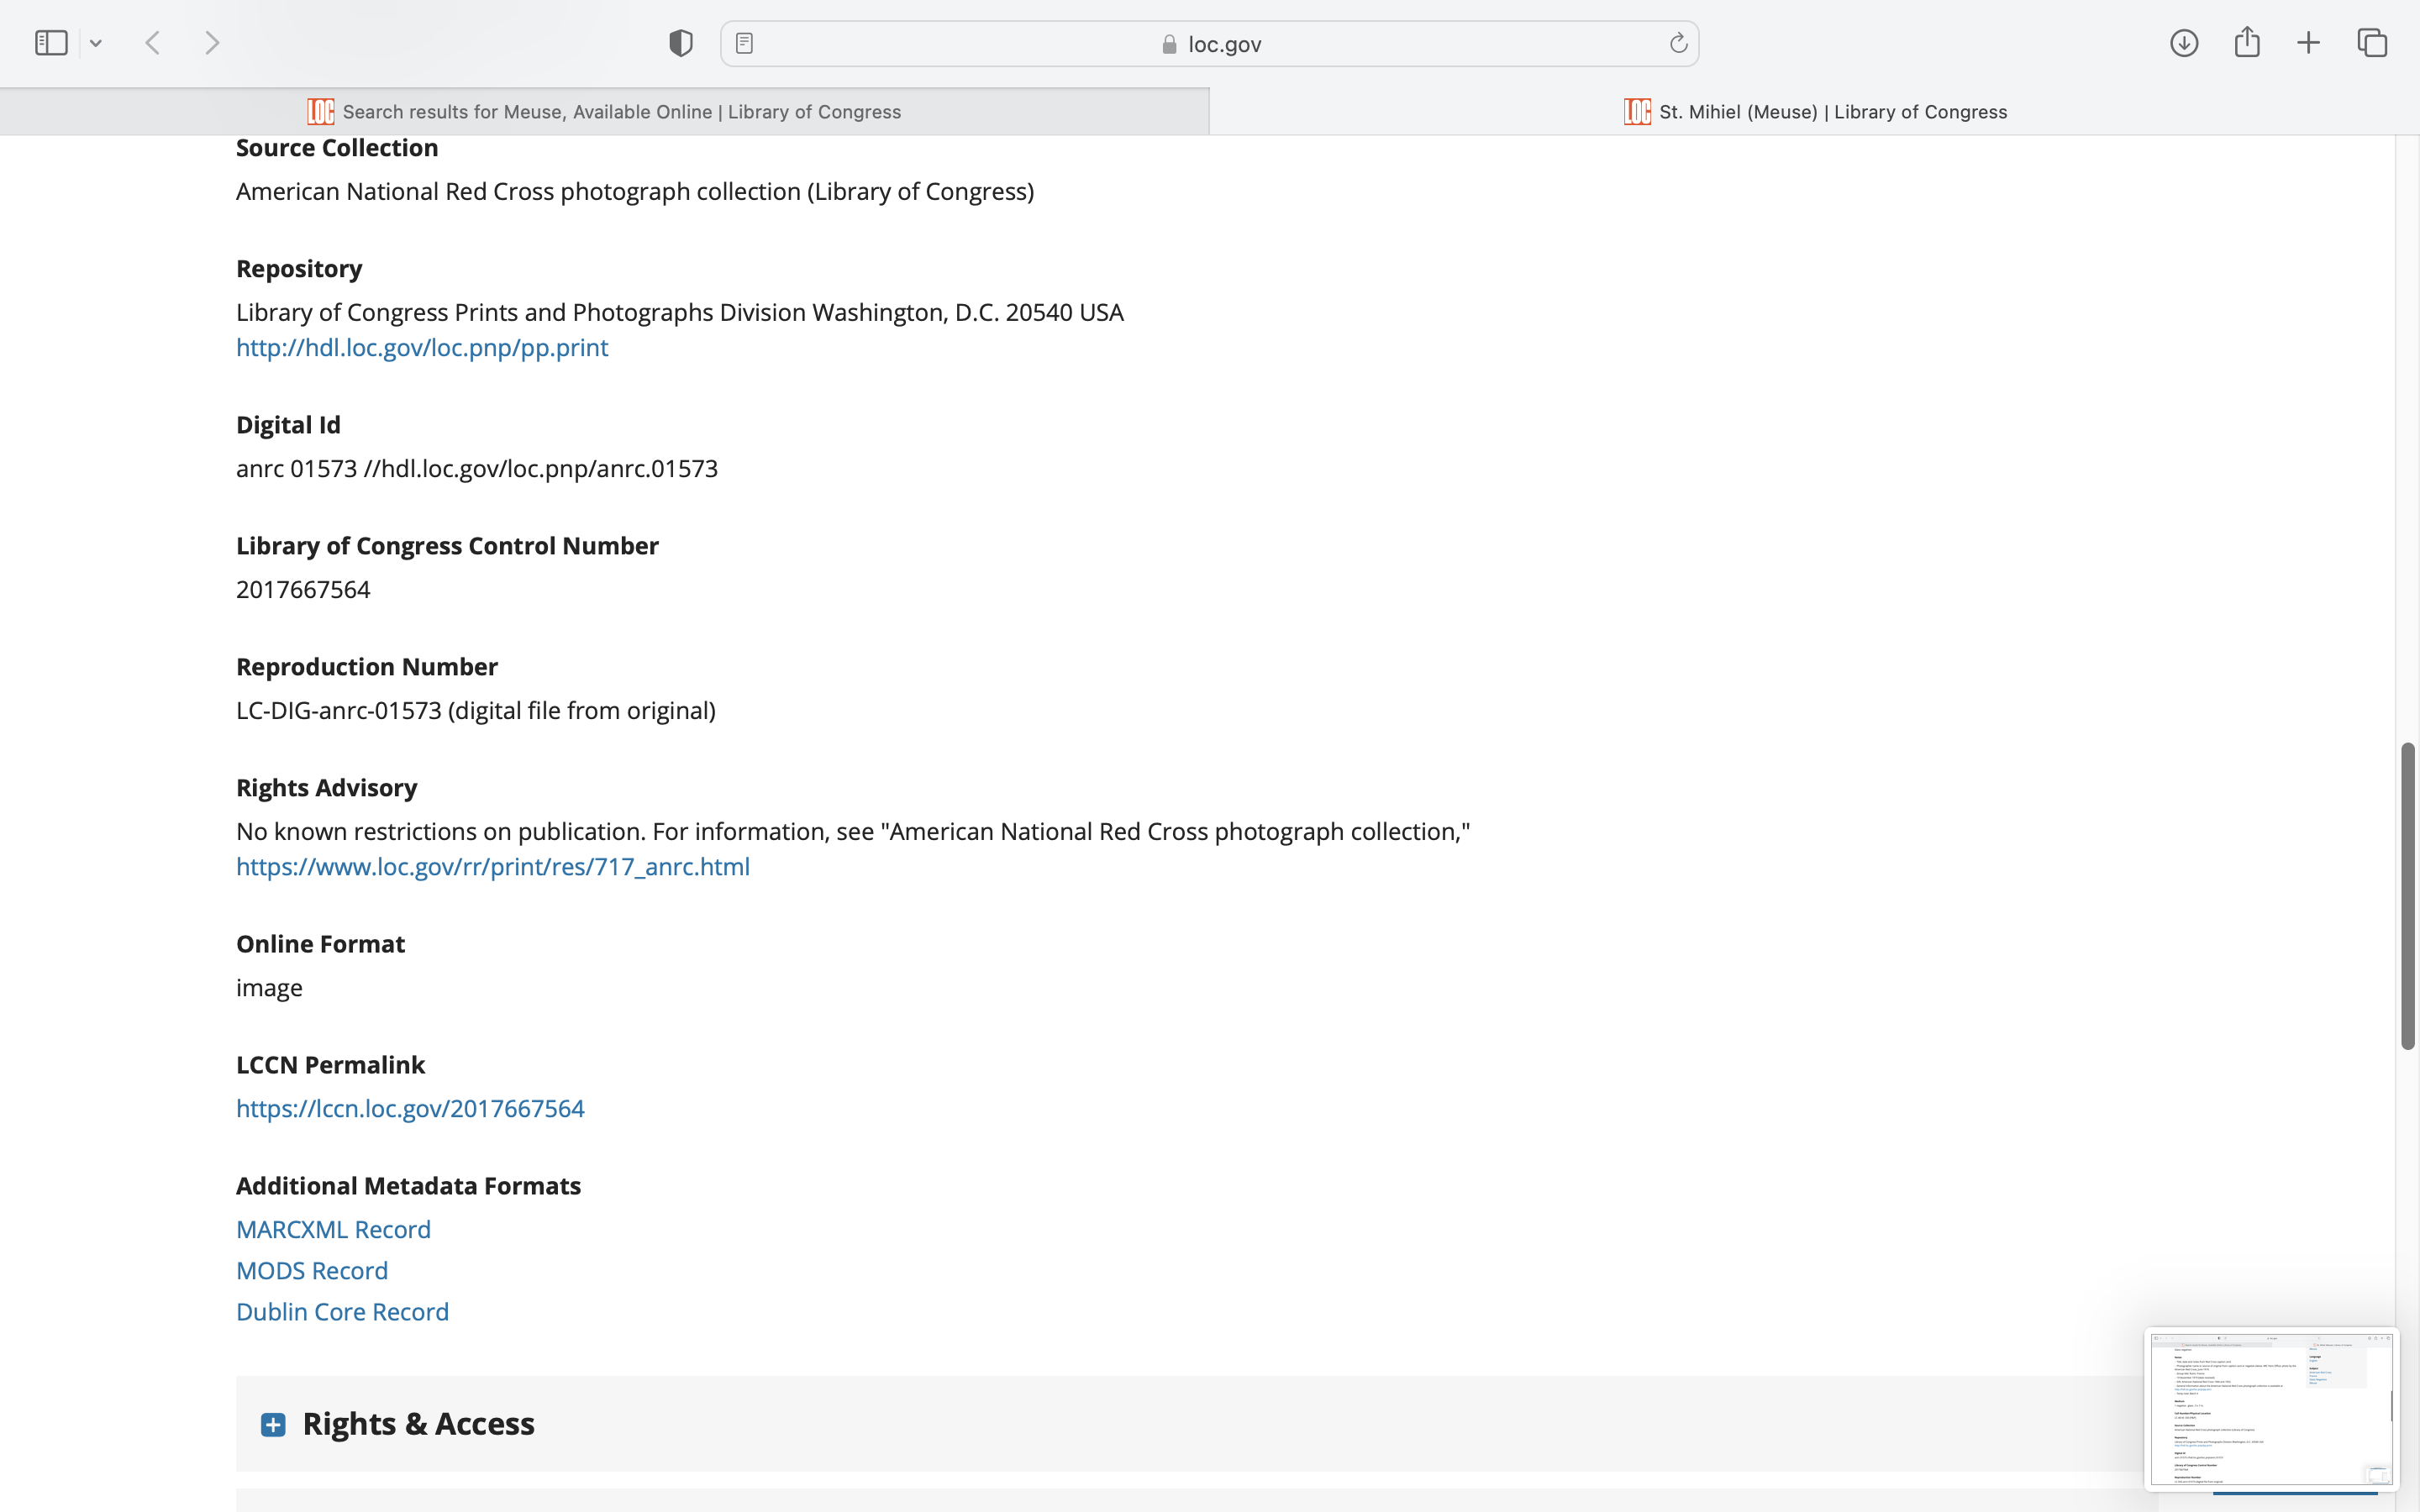The height and width of the screenshot is (1512, 2420).
Task: Expand the Rights & Access section
Action: [273, 1424]
